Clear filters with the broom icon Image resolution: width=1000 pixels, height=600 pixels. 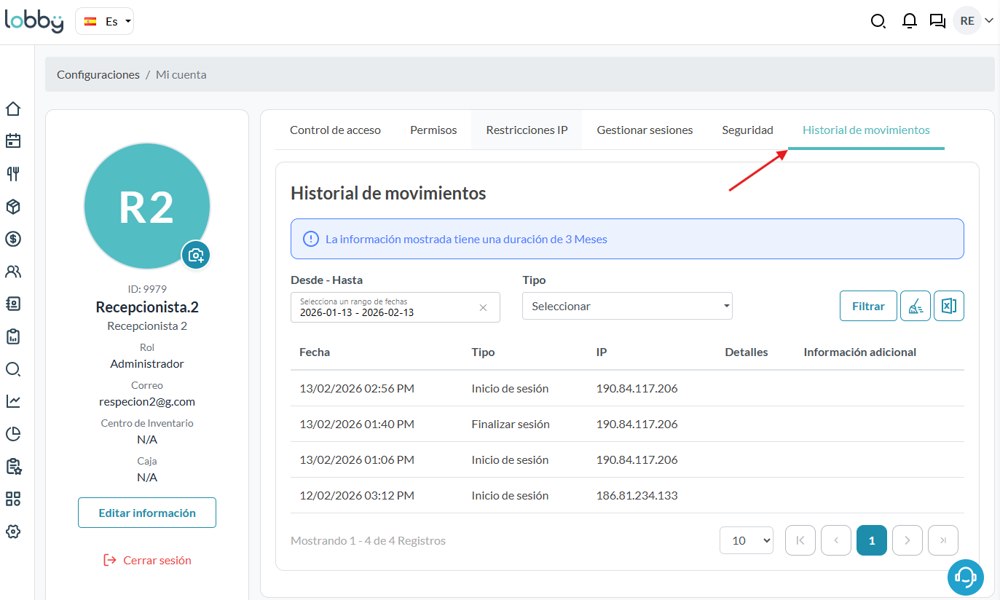coord(915,307)
